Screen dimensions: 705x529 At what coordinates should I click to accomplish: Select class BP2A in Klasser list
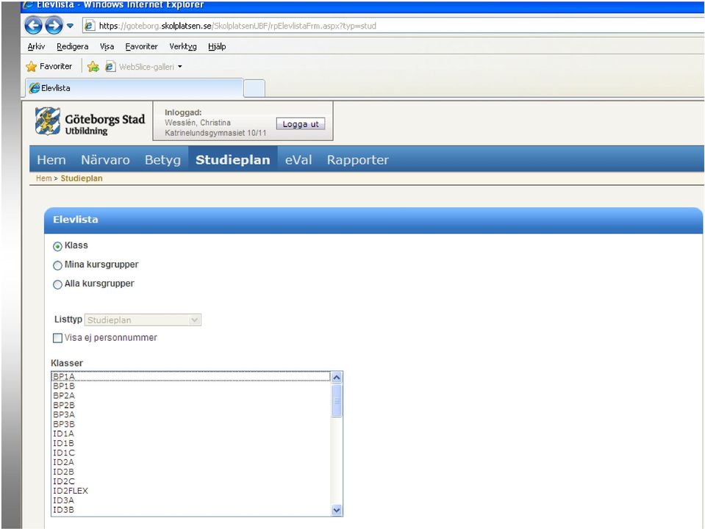point(191,395)
